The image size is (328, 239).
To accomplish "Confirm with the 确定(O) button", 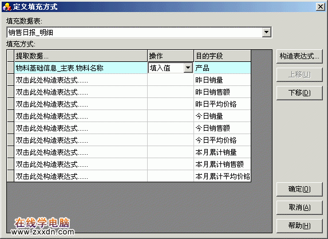I will [299, 189].
